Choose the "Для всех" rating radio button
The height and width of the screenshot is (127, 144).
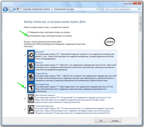[25, 66]
